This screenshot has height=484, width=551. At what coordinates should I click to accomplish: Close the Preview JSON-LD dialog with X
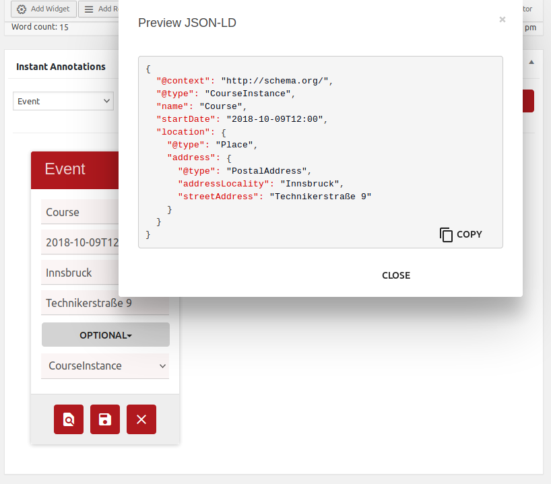(x=502, y=20)
